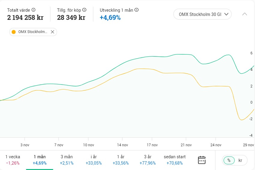Click the 17 nov date on axis
The height and width of the screenshot is (170, 255).
[152, 145]
